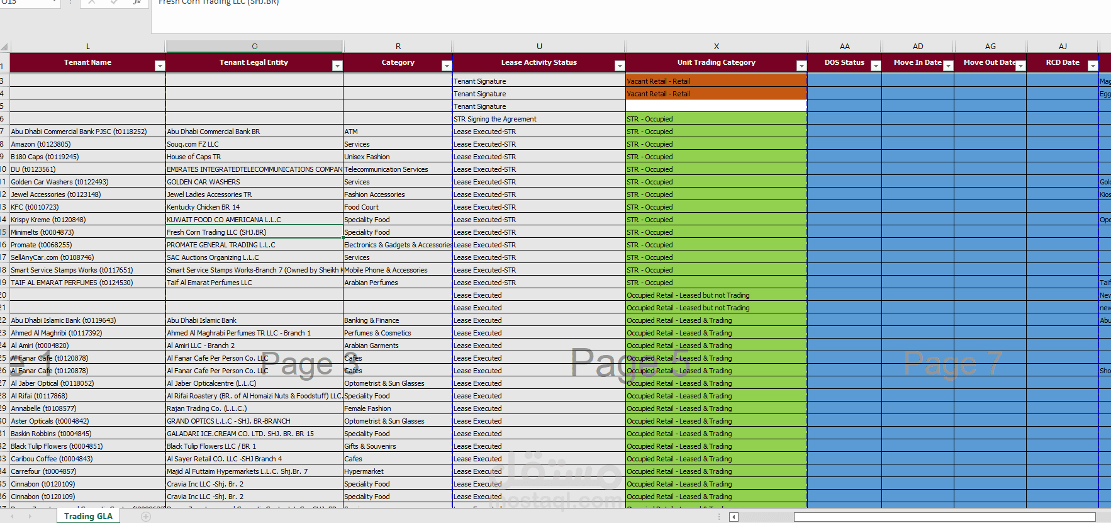Open the Tenant Legal Entity filter dropdown
This screenshot has height=523, width=1111.
(337, 66)
